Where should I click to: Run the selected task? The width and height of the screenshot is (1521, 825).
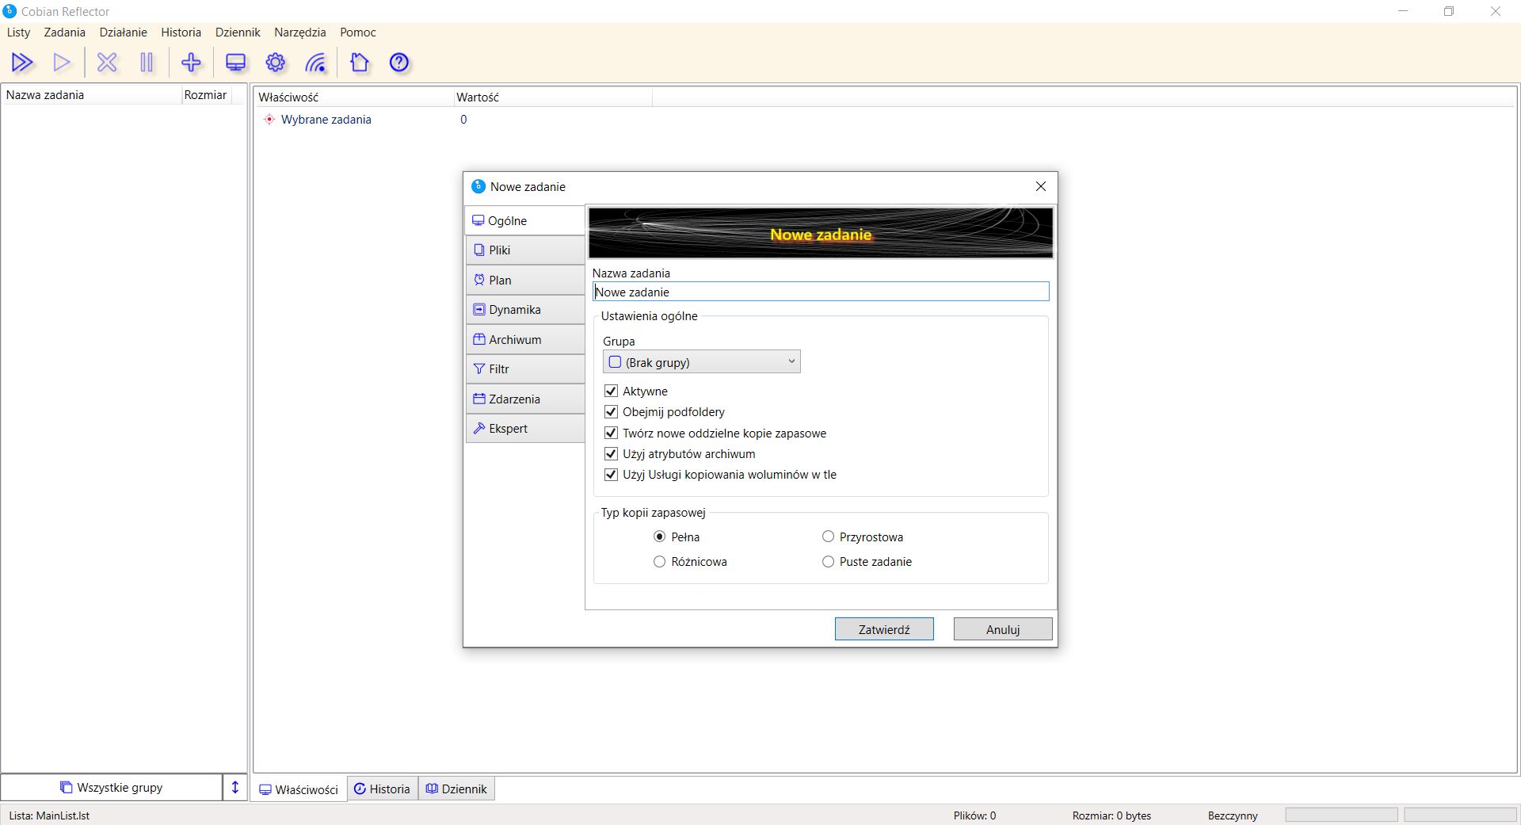[63, 63]
